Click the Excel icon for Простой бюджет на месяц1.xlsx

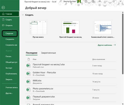(x=29, y=66)
